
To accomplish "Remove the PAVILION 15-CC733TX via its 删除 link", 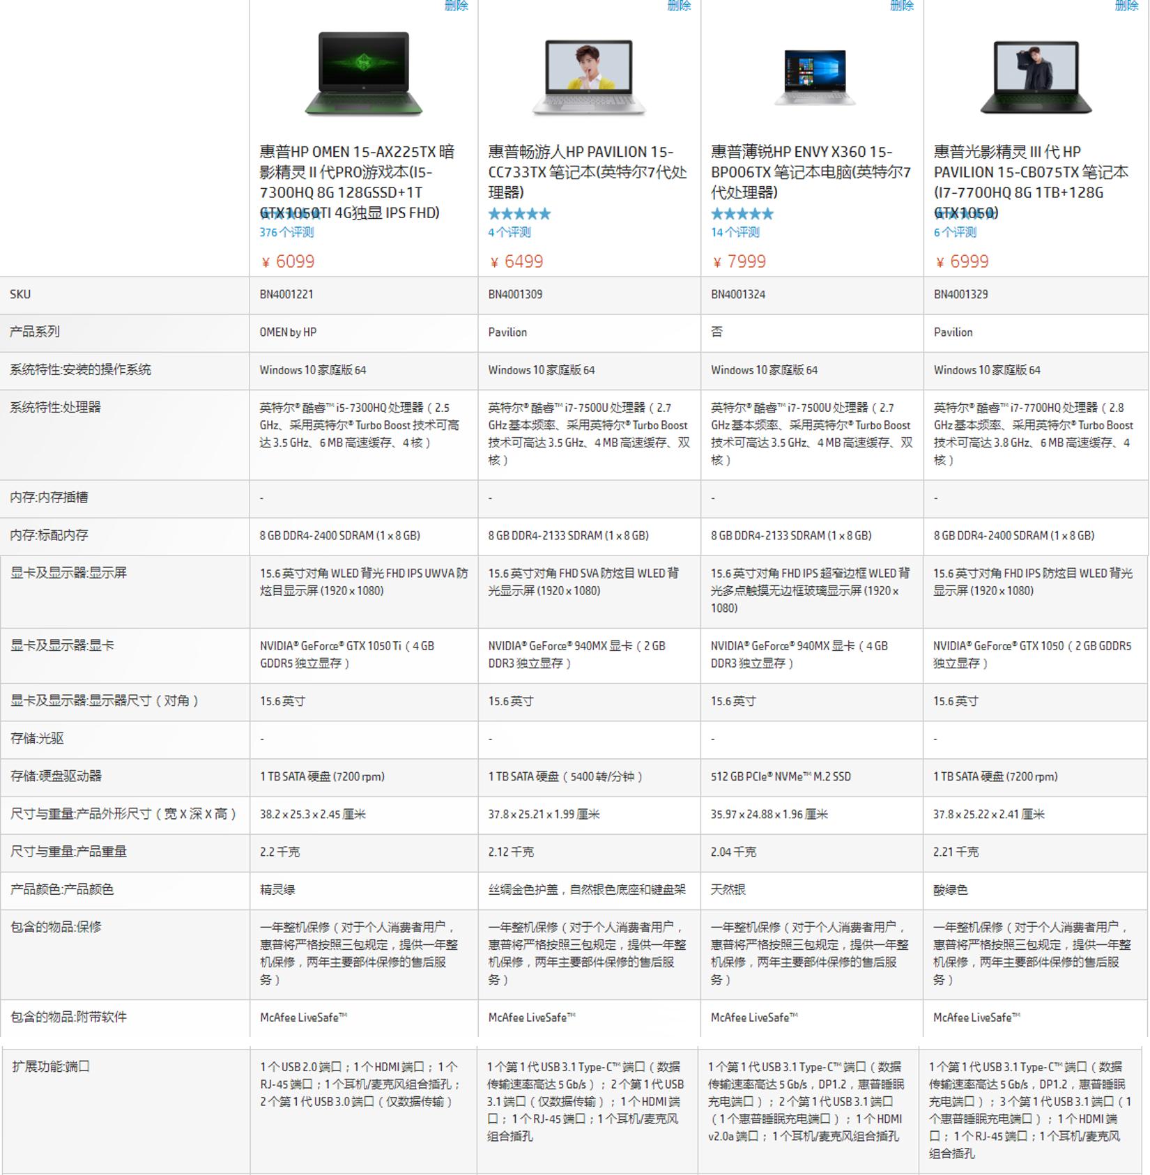I will 680,6.
